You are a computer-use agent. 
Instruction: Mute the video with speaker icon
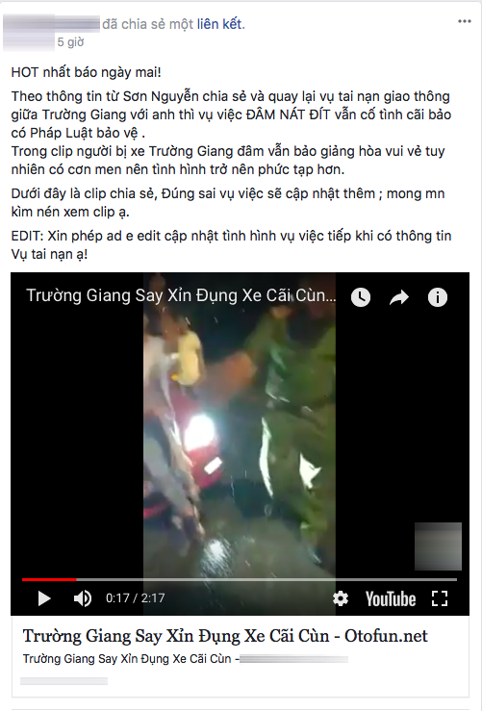point(82,598)
